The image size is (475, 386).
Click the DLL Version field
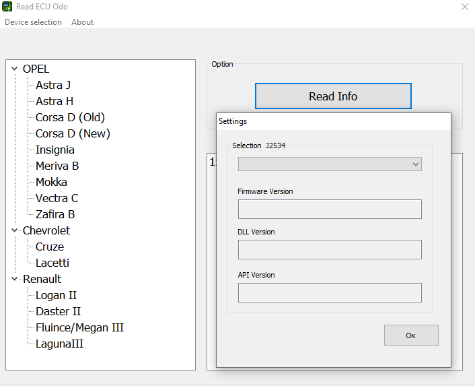click(330, 249)
